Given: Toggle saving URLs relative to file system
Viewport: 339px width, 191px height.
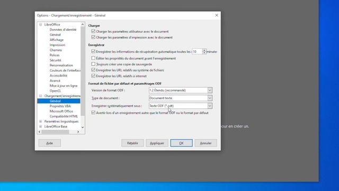Looking at the screenshot, I should click(93, 70).
